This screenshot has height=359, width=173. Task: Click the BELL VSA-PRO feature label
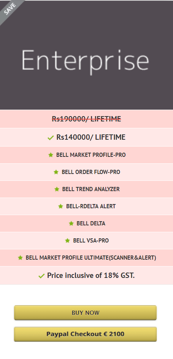pyautogui.click(x=91, y=241)
